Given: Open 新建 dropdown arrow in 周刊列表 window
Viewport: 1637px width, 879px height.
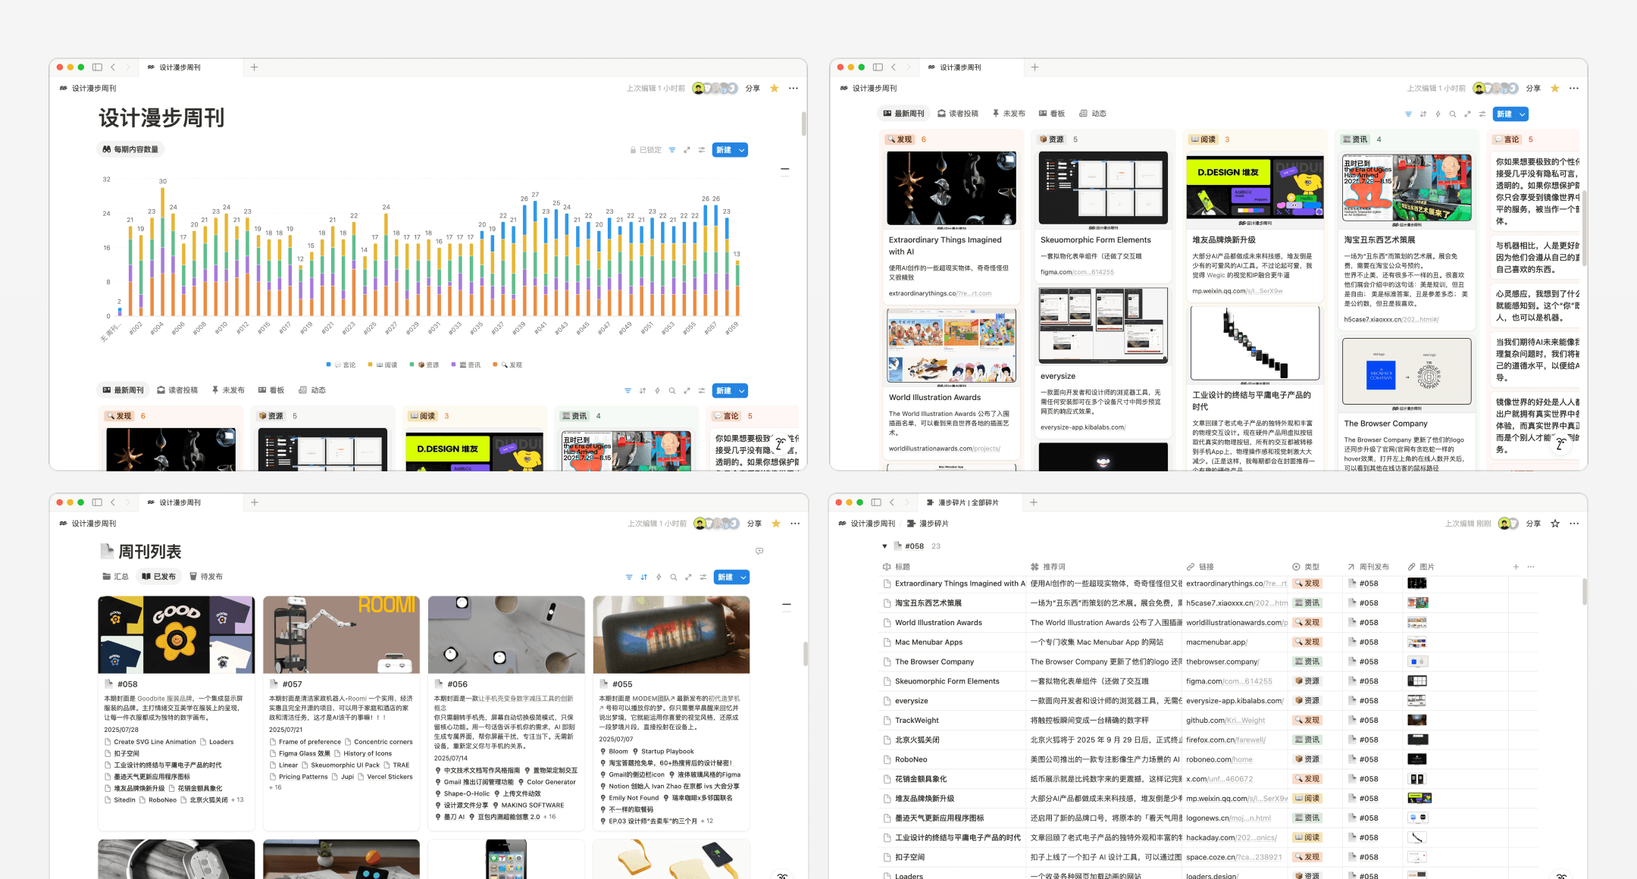Looking at the screenshot, I should point(743,577).
